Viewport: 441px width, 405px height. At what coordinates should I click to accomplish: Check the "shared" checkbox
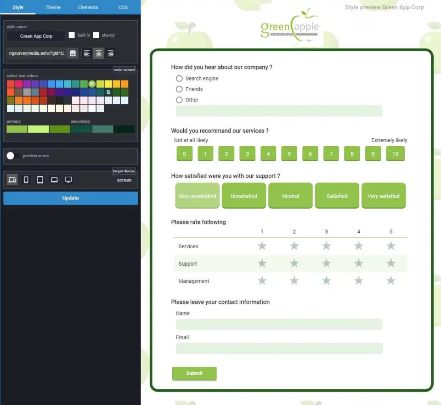(96, 35)
